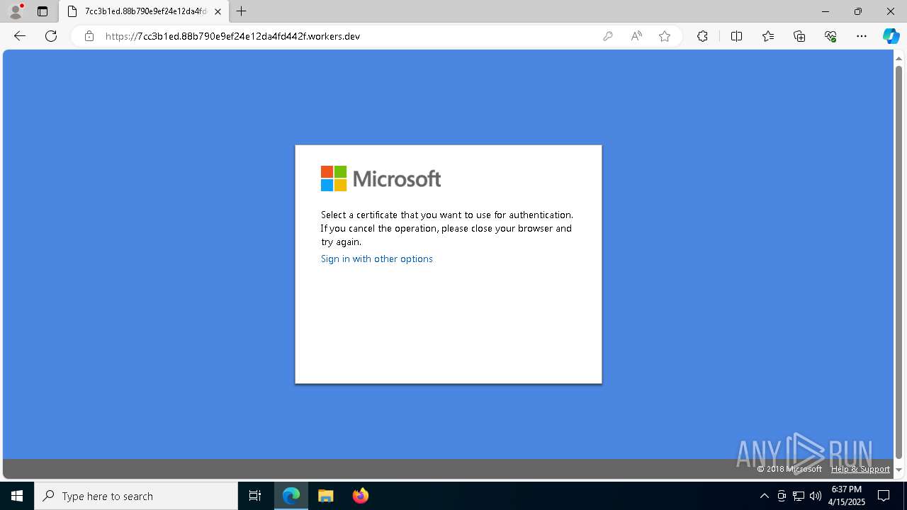Open the Help & Support link
The image size is (907, 510).
(860, 469)
